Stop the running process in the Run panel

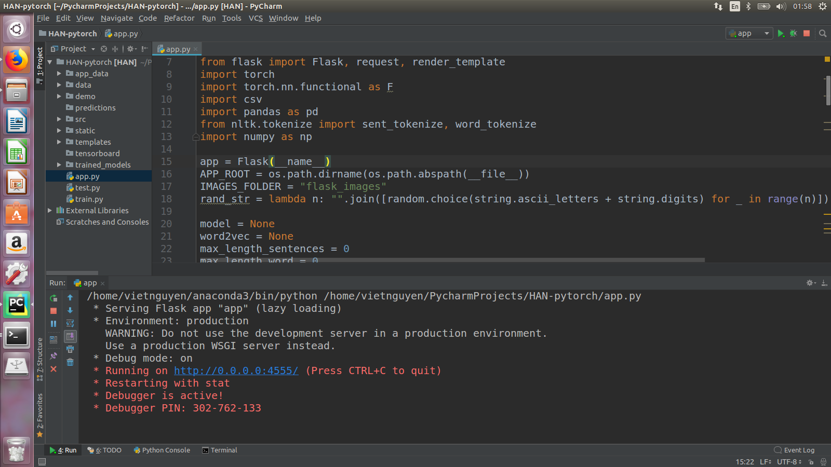click(x=53, y=311)
